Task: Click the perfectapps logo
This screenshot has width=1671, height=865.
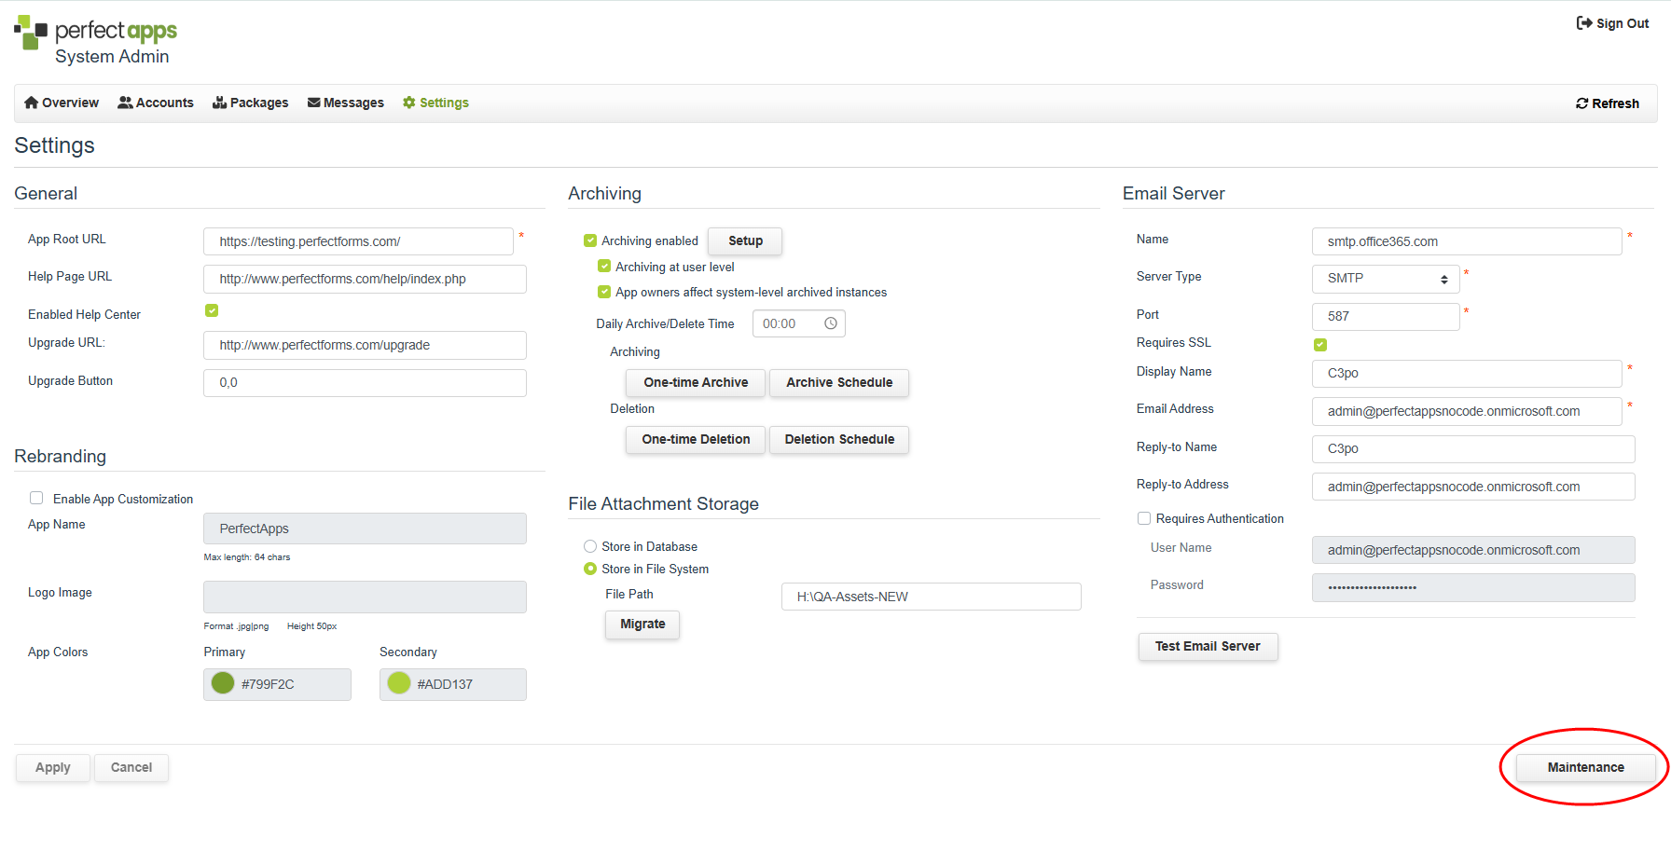Action: tap(96, 40)
